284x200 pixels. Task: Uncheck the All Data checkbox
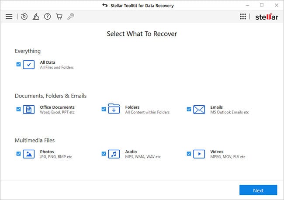coord(18,64)
